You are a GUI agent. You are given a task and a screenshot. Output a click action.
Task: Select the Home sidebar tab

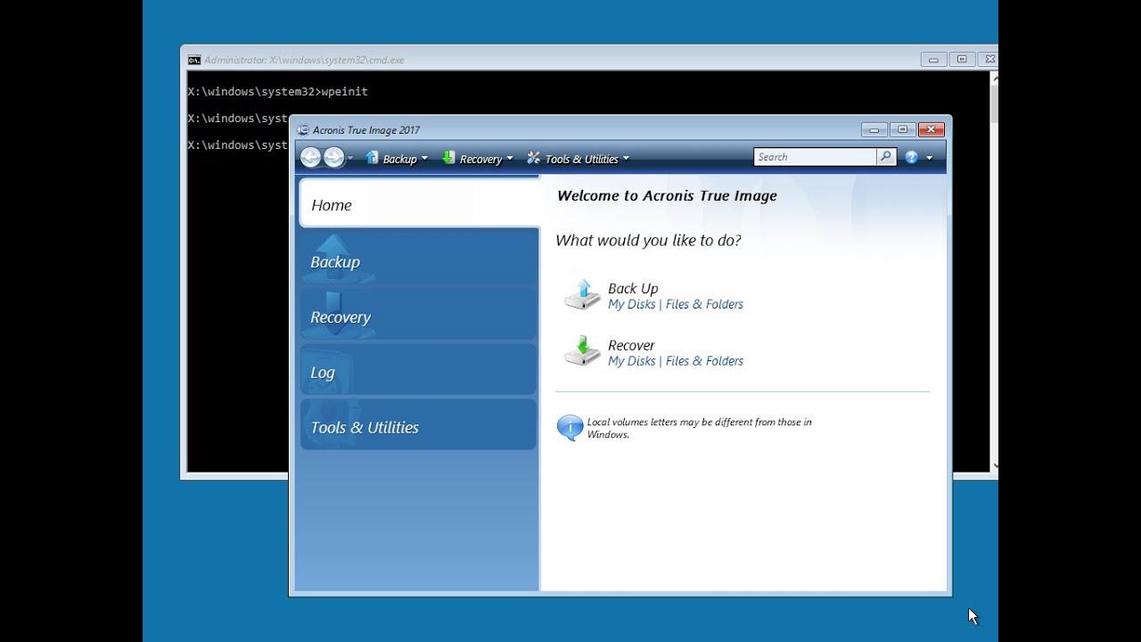419,203
